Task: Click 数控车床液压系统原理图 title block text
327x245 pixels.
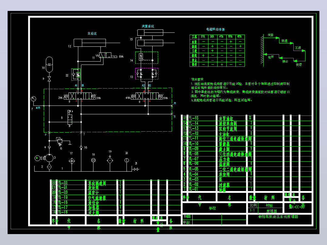Action: point(278,217)
